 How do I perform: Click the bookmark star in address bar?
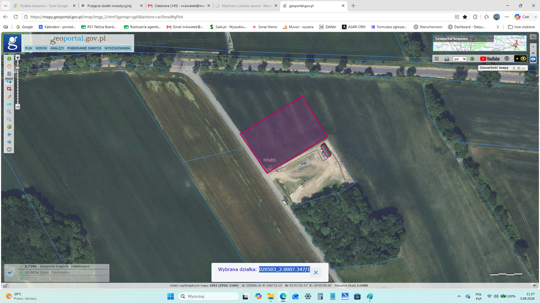pos(465,17)
